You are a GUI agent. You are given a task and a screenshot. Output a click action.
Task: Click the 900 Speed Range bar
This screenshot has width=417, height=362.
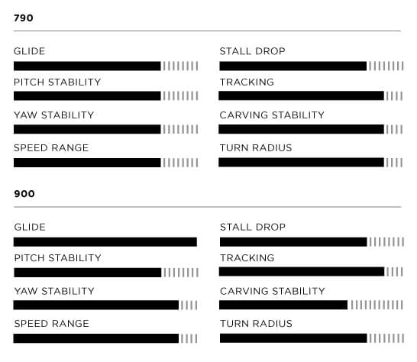[105, 338]
